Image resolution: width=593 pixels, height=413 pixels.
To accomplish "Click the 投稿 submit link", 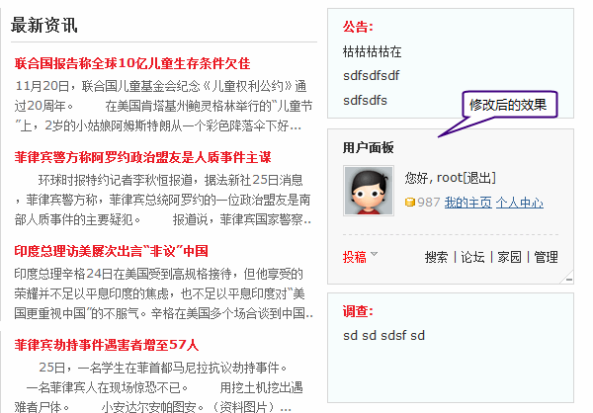I will pyautogui.click(x=355, y=257).
